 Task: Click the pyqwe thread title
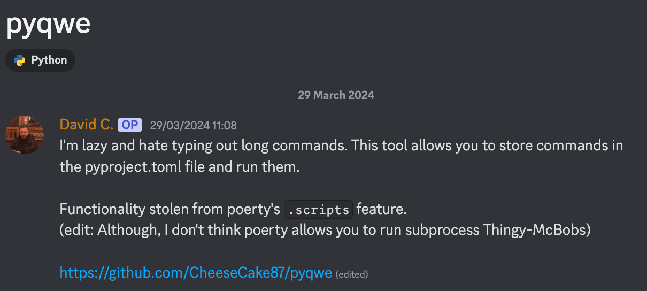pyautogui.click(x=48, y=23)
